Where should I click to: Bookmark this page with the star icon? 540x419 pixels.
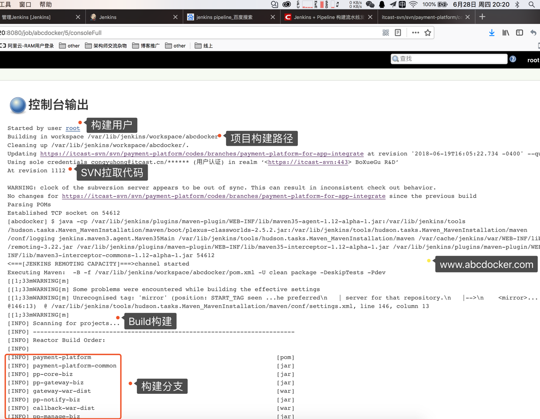coord(428,33)
